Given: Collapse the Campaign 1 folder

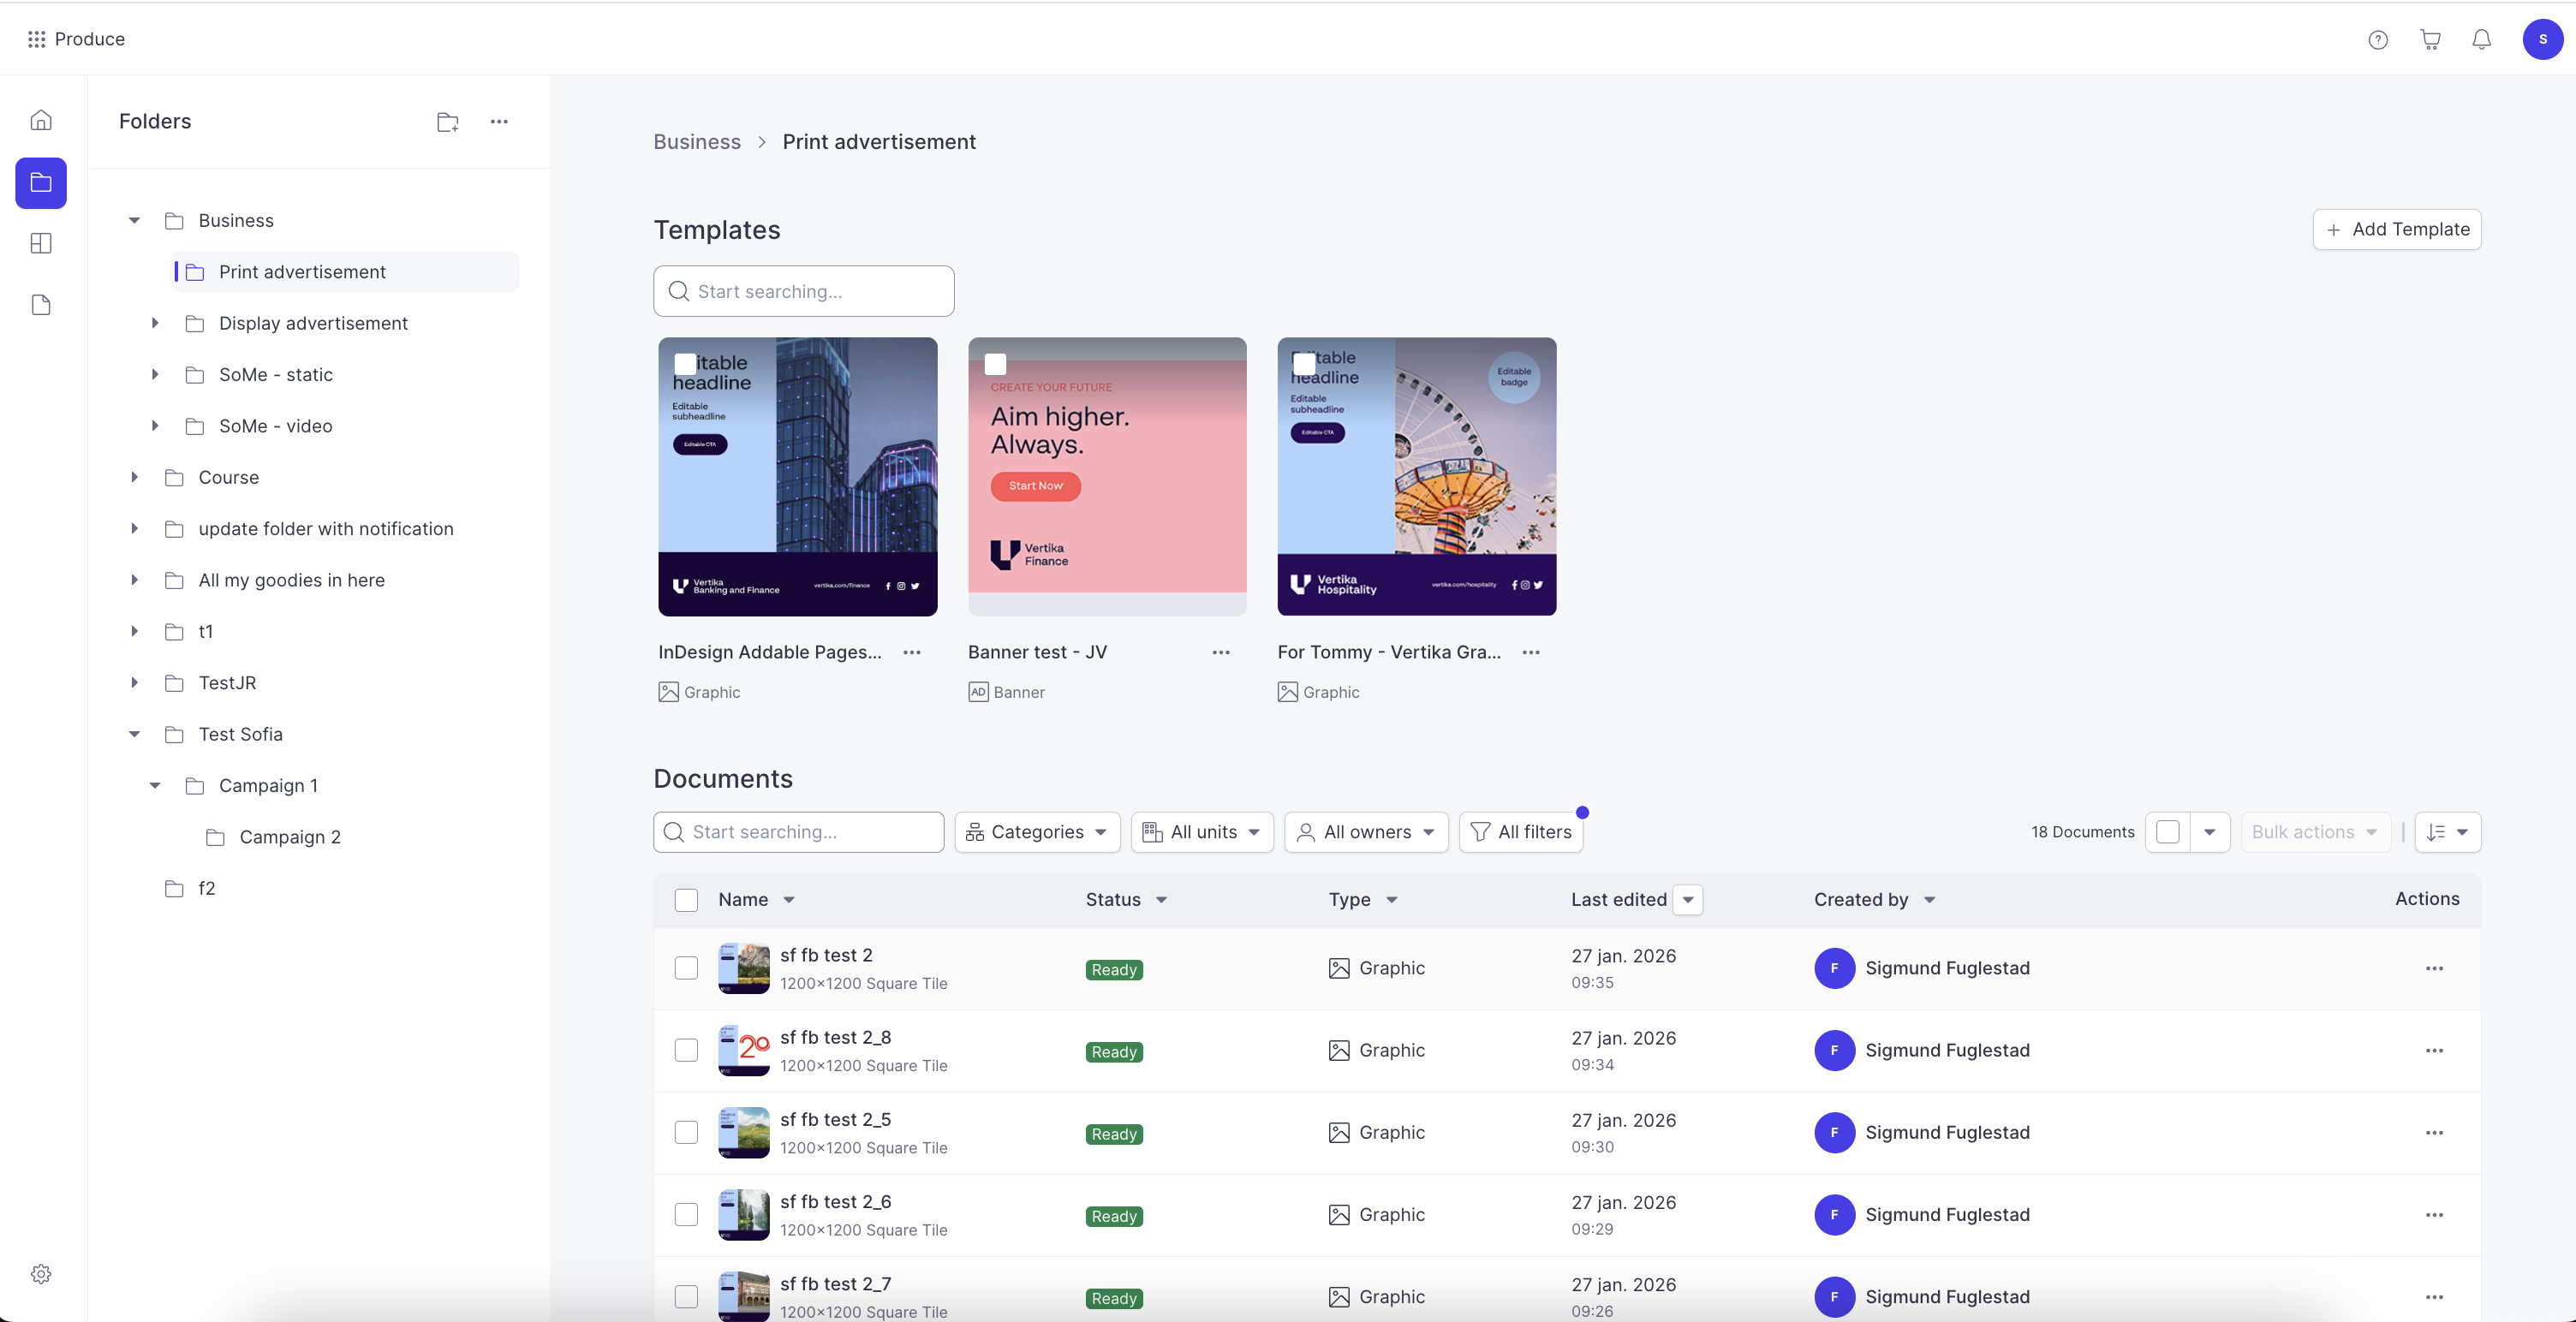Looking at the screenshot, I should pyautogui.click(x=155, y=786).
